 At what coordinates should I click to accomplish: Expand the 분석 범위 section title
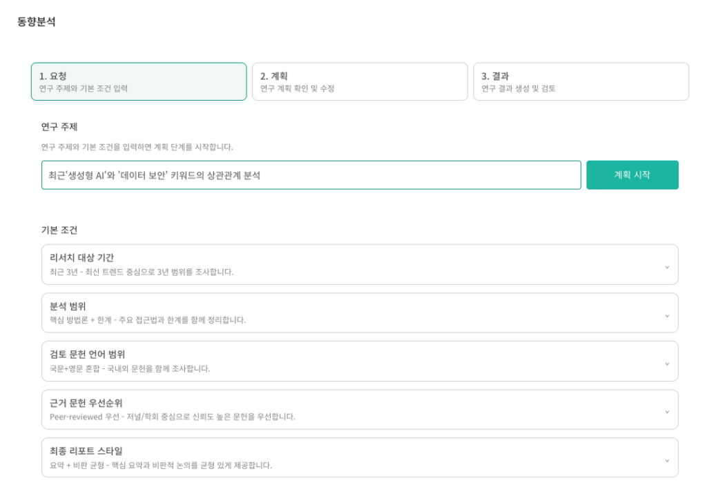[x=68, y=306]
